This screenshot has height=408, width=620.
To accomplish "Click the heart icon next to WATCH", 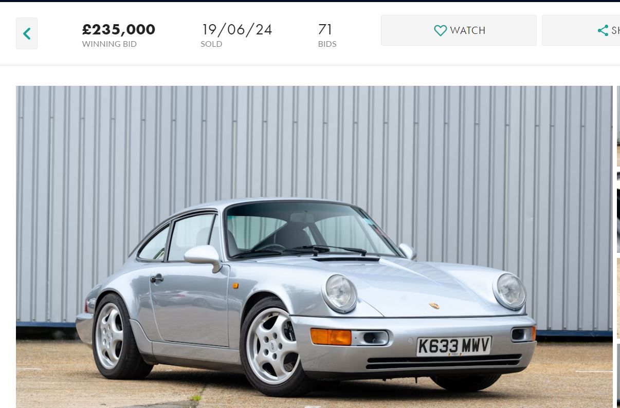I will tap(440, 31).
